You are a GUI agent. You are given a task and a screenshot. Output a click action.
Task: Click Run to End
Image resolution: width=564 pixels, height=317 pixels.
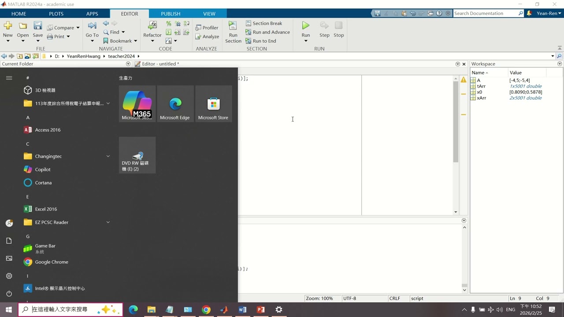point(261,41)
